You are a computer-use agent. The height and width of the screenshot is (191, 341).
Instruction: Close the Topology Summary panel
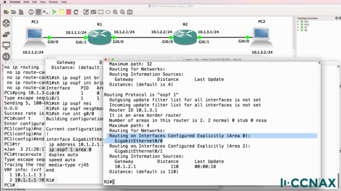pos(340,18)
